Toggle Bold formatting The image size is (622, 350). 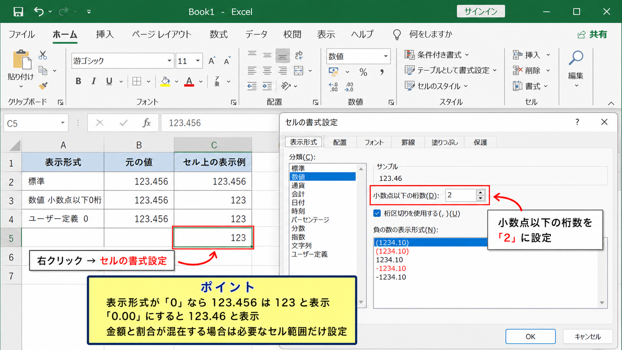click(78, 81)
